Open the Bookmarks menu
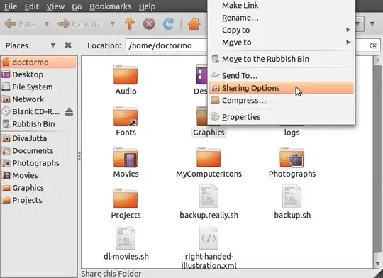 pos(110,6)
